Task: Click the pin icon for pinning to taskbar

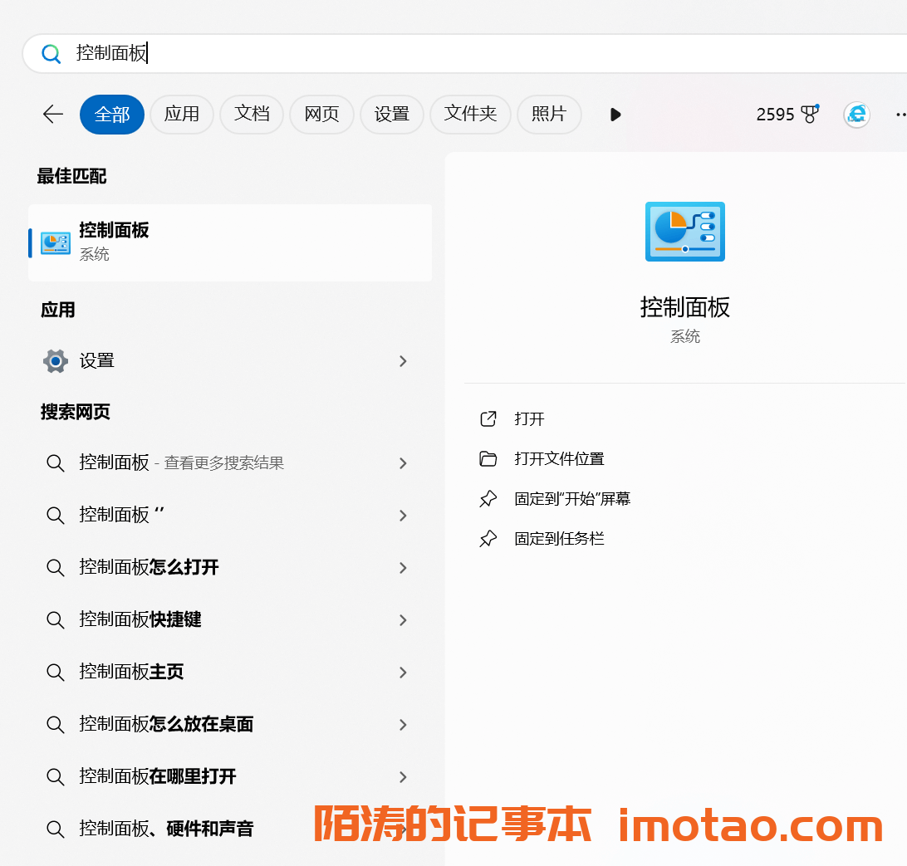Action: (488, 539)
